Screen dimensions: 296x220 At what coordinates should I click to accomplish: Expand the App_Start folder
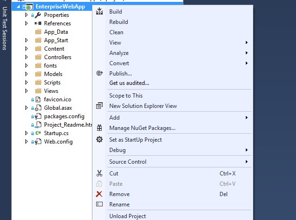[26, 40]
